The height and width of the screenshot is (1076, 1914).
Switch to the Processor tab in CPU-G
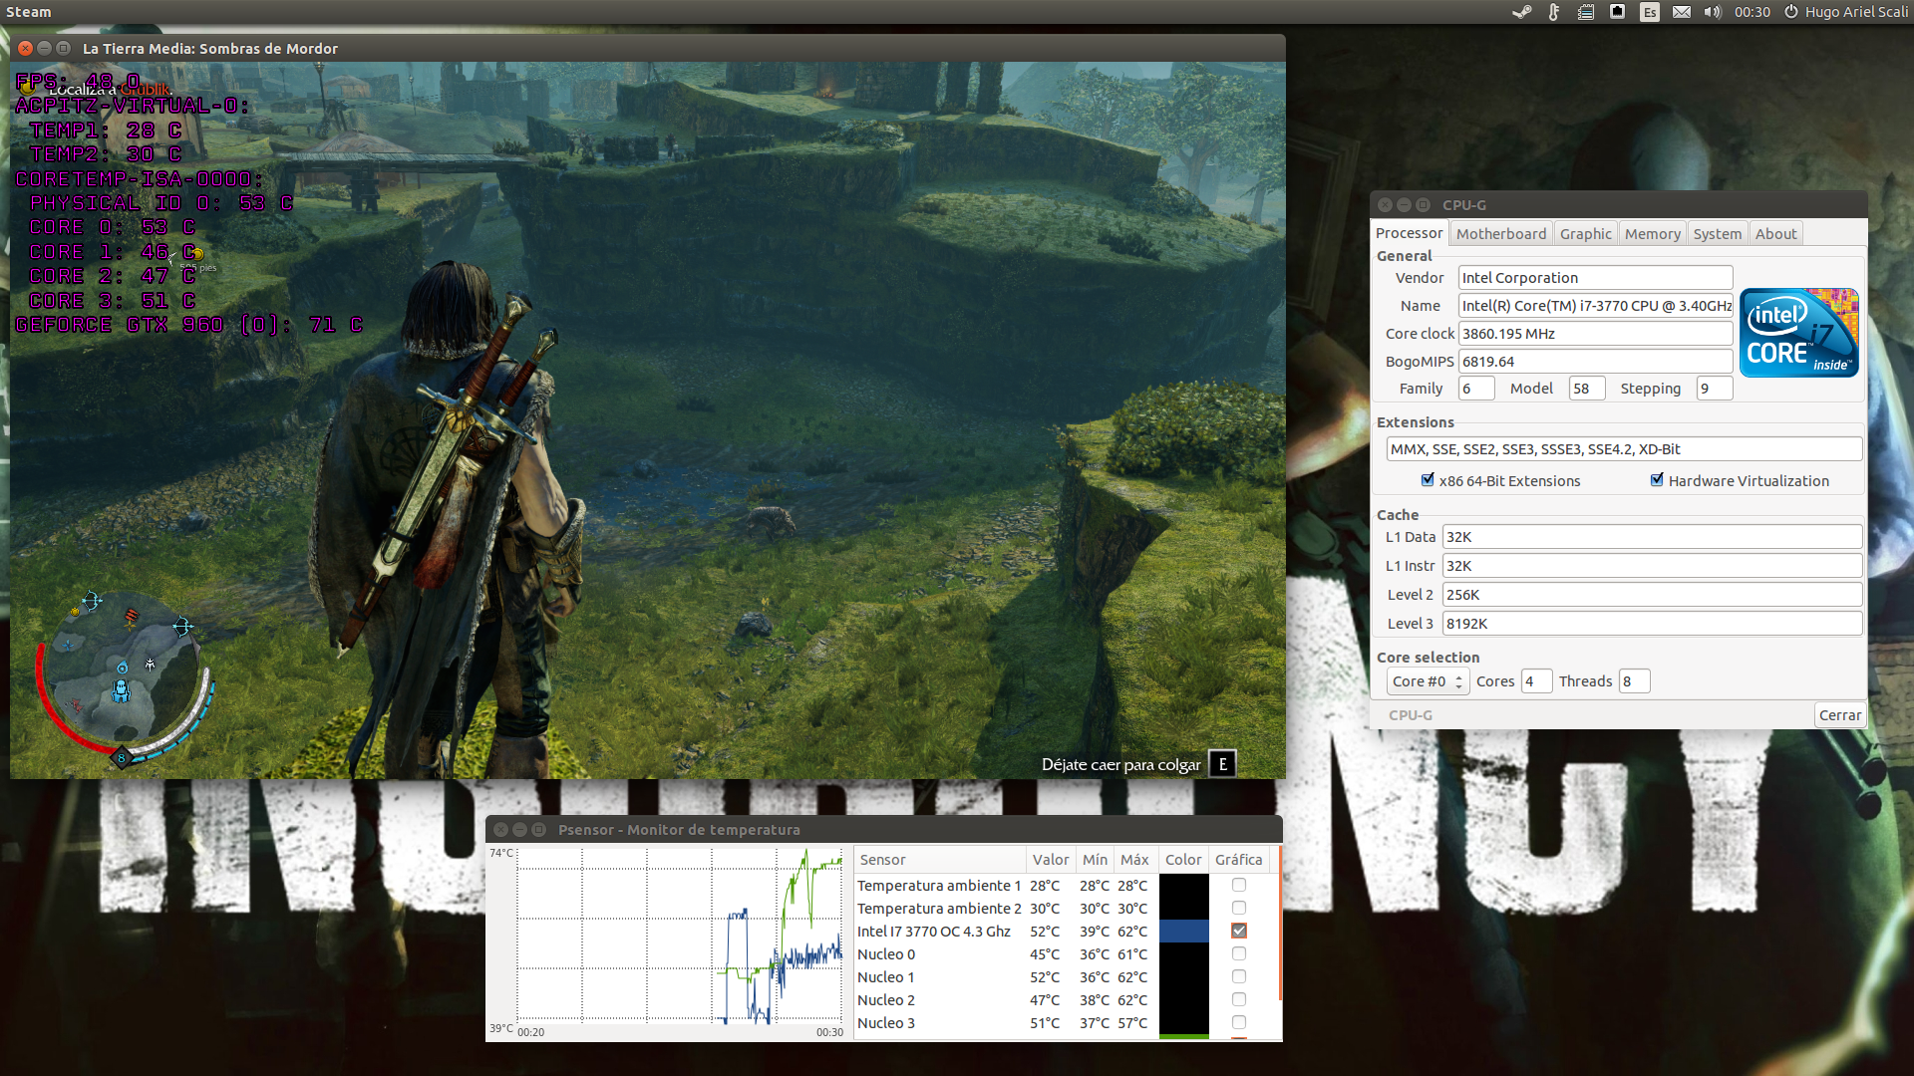pyautogui.click(x=1409, y=233)
